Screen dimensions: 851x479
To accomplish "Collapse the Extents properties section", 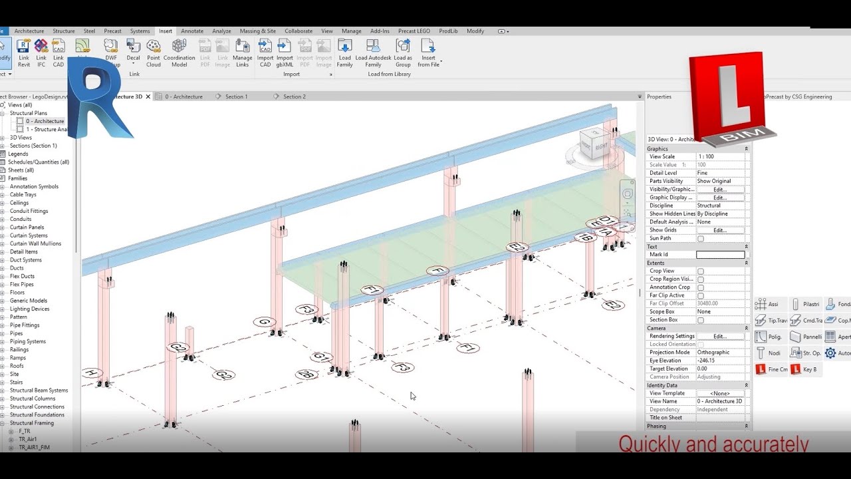I will [746, 263].
